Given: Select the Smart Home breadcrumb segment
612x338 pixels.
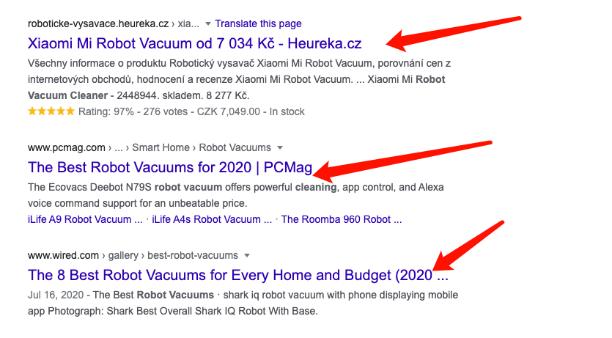Looking at the screenshot, I should coord(161,147).
